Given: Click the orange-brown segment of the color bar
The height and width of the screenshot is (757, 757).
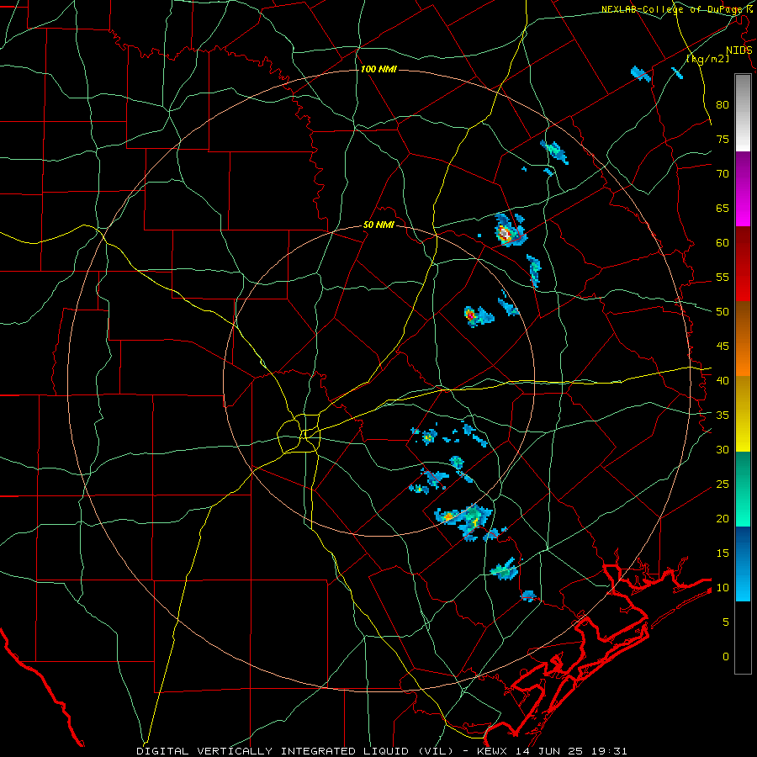Looking at the screenshot, I should point(743,339).
